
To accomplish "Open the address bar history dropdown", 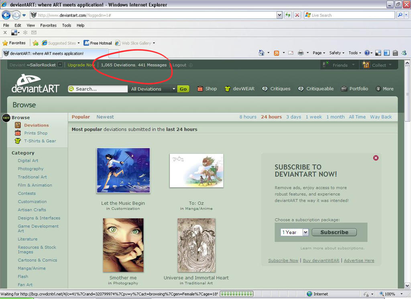I will [x=279, y=15].
